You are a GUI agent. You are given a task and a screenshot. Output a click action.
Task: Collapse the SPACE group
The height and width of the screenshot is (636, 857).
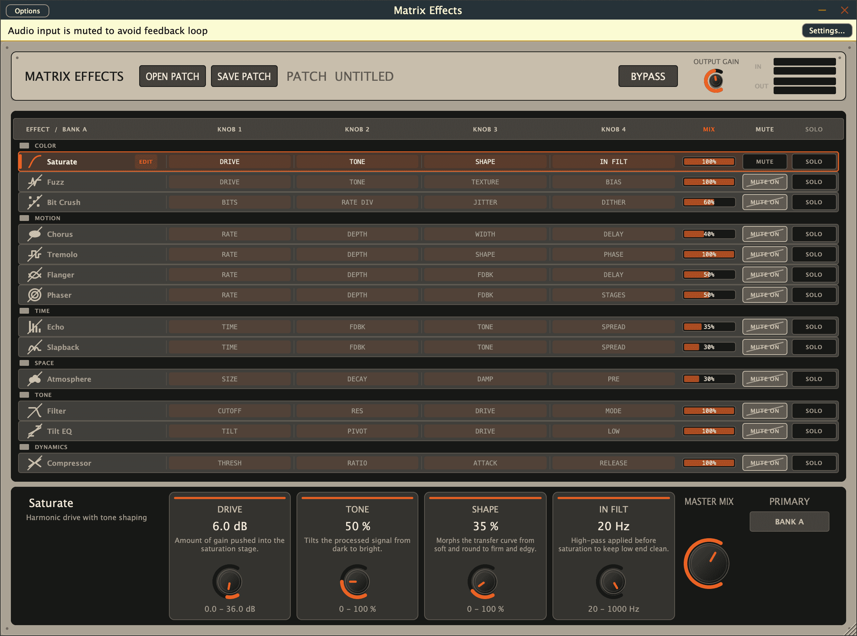(x=24, y=363)
